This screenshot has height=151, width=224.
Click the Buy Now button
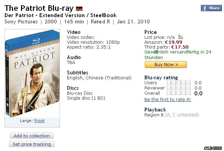click(x=165, y=65)
